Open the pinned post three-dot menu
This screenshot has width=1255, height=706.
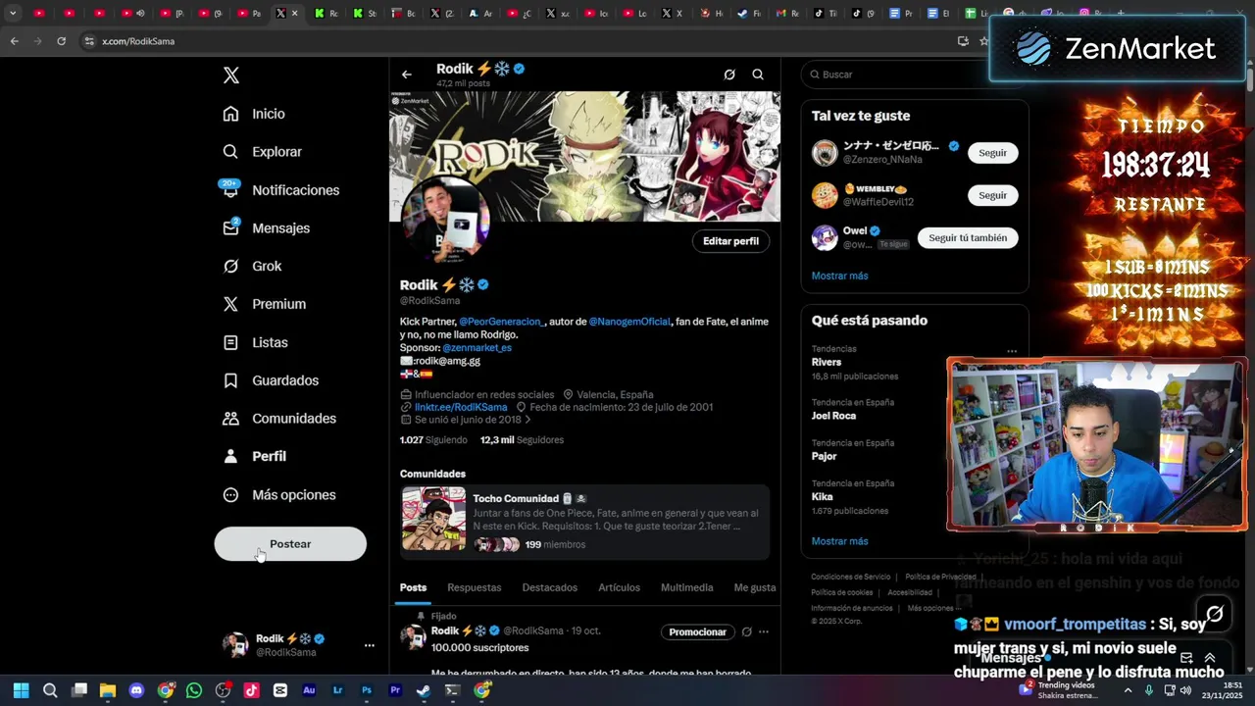click(764, 632)
